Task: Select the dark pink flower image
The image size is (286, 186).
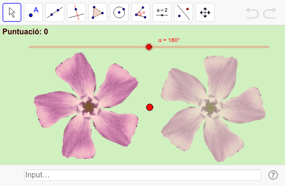Action: (86, 105)
